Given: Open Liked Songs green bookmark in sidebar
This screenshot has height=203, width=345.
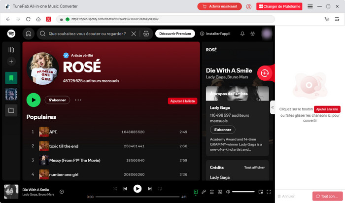Looking at the screenshot, I should [11, 77].
